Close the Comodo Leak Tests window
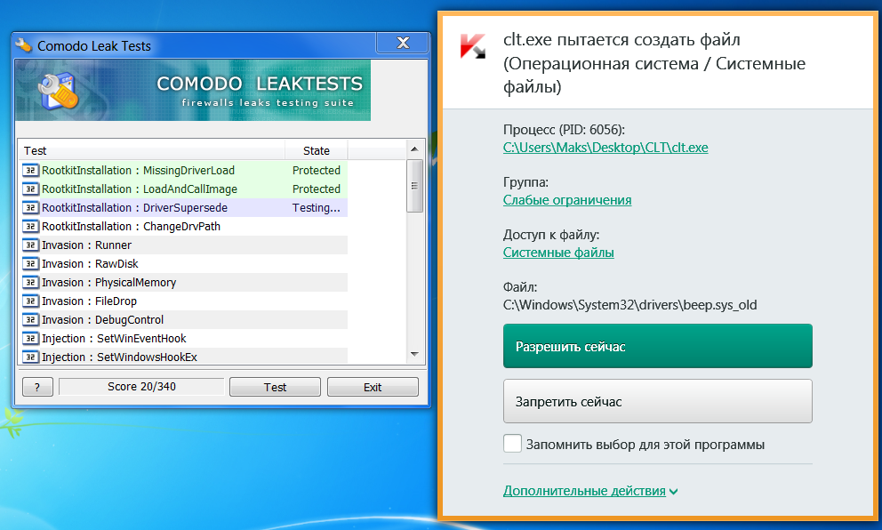 click(403, 43)
